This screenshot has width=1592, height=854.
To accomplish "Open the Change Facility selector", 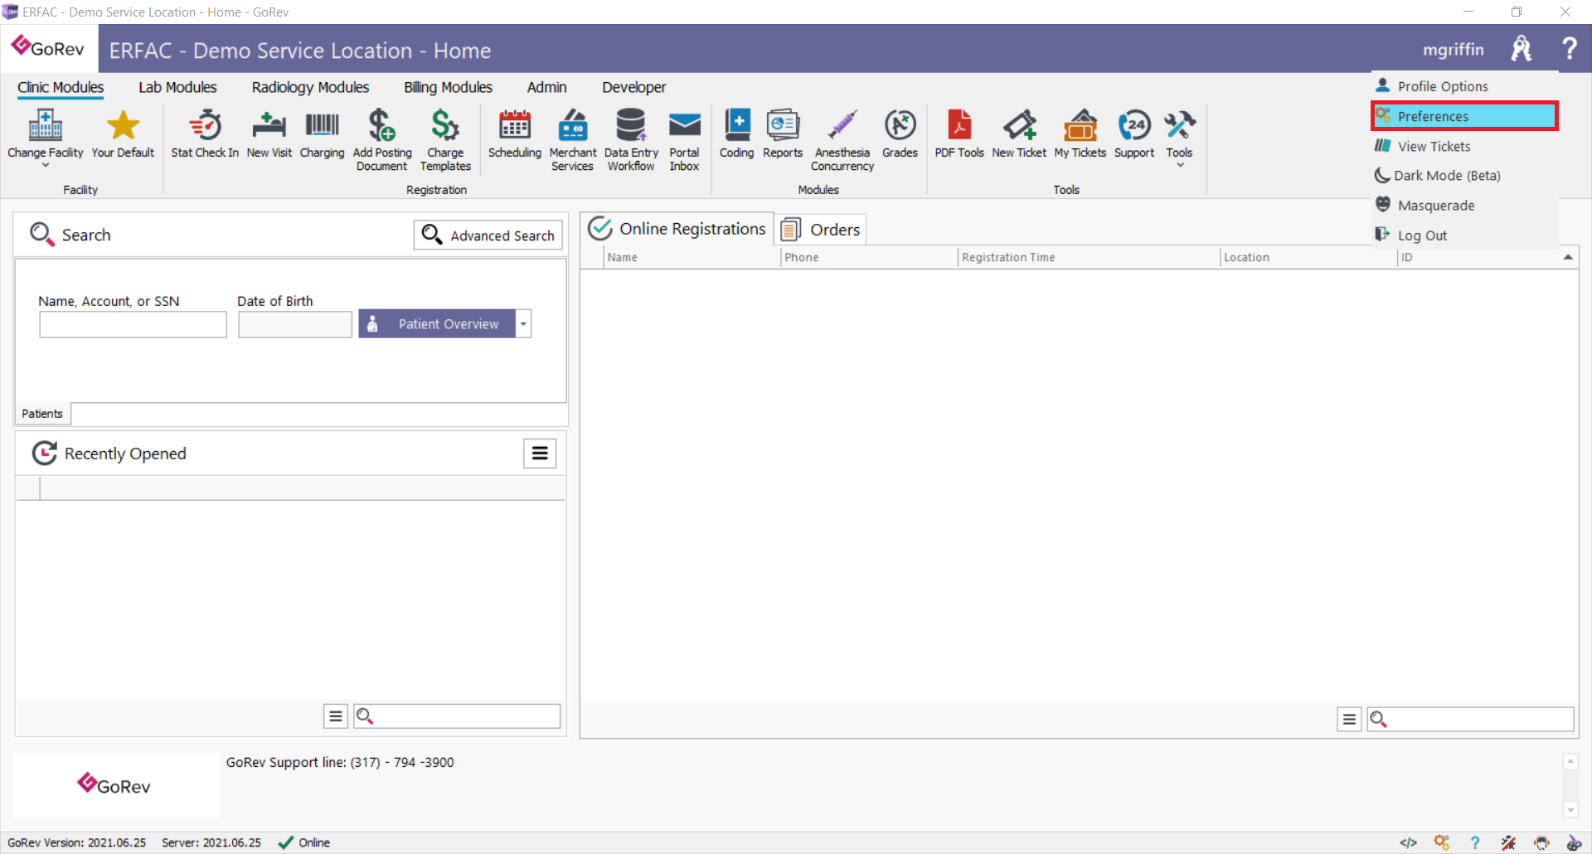I will coord(46,138).
